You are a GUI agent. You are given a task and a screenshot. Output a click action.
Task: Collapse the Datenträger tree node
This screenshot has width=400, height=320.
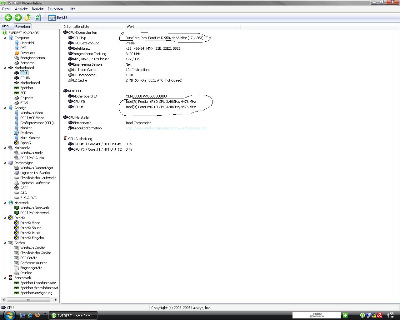point(5,163)
